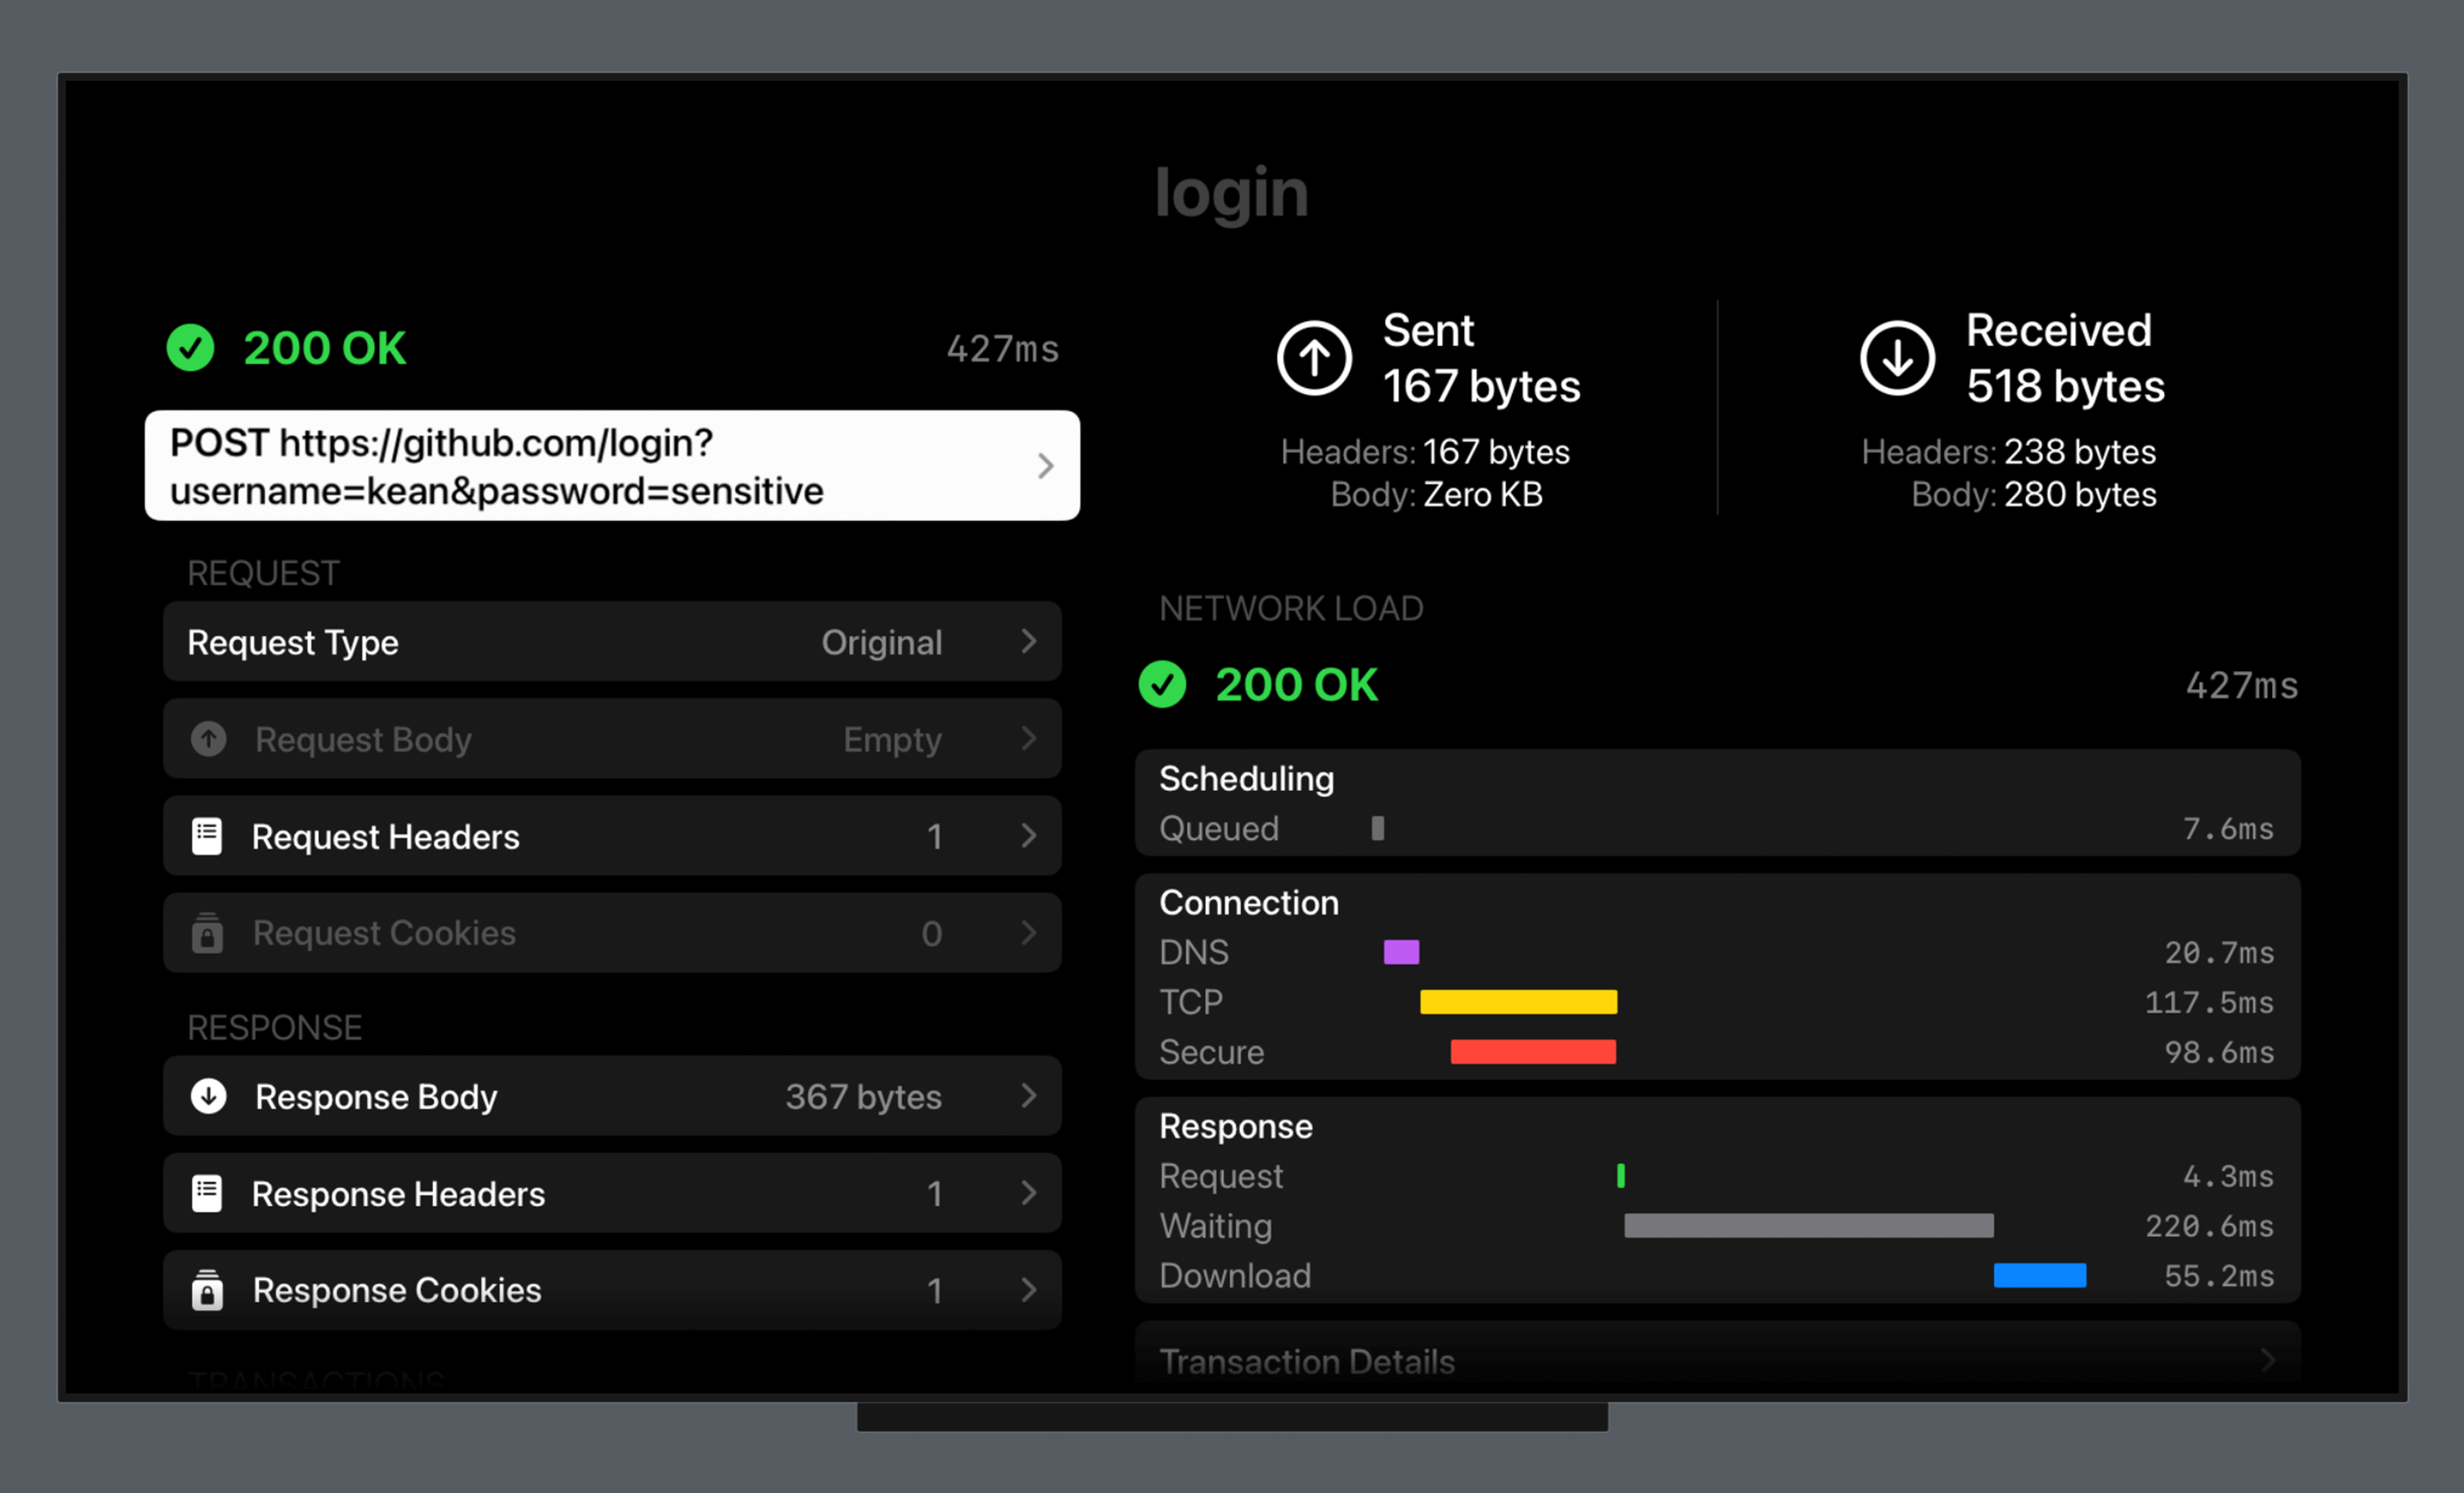Click the Response Cookies jar icon

(207, 1289)
